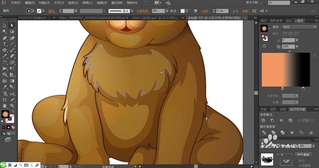Select the Eyedropper tool

4,87
